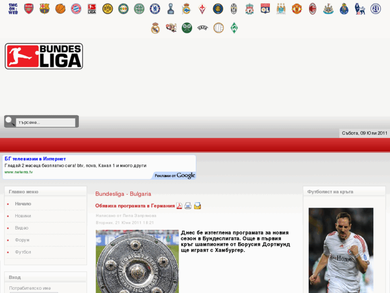Screen dimensions: 390x293
Task: Click the Футболист на кръга panel header
Action: [x=330, y=192]
